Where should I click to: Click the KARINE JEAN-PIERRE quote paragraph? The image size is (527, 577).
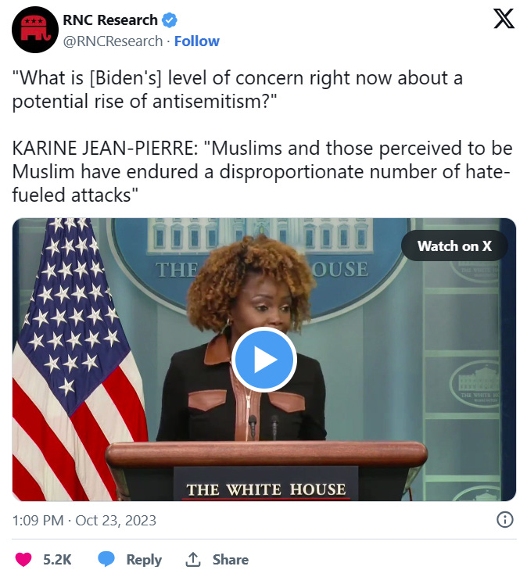pos(262,171)
